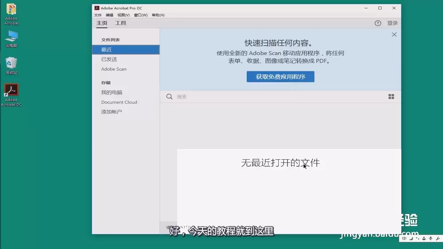Select the This PC desktop icon

[x=12, y=39]
